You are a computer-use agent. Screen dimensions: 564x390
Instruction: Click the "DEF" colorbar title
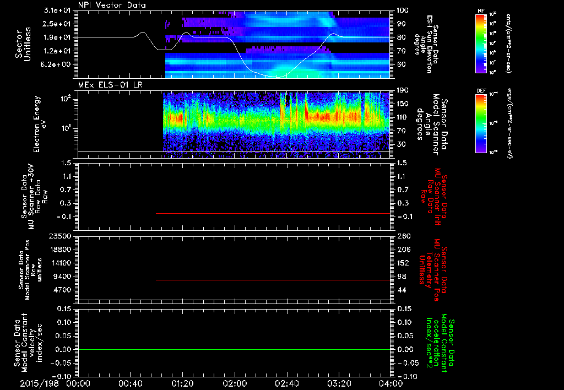pyautogui.click(x=481, y=91)
